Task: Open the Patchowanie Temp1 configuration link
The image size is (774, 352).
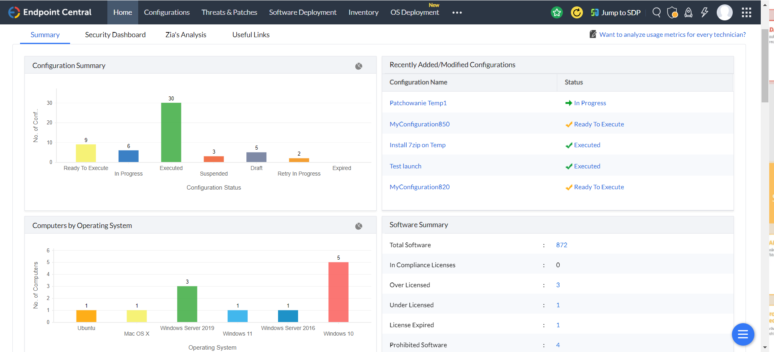Action: click(418, 103)
